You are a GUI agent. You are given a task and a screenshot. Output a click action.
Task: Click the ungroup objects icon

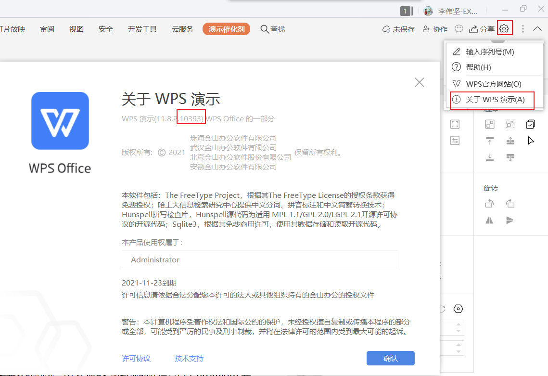(x=510, y=124)
